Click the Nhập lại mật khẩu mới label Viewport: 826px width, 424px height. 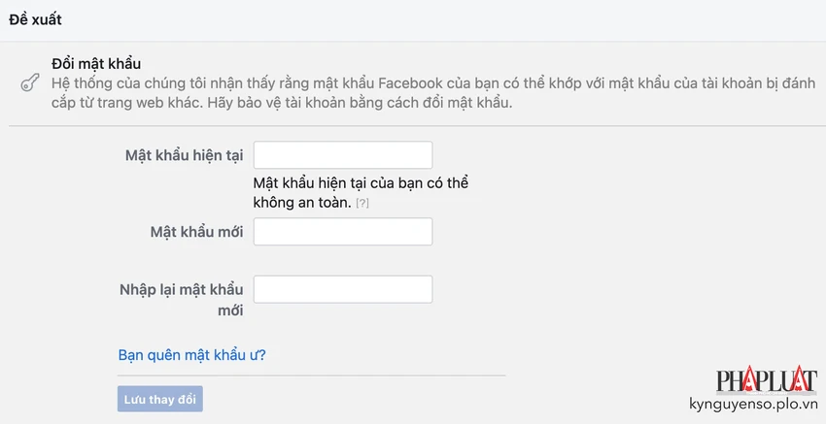click(182, 300)
